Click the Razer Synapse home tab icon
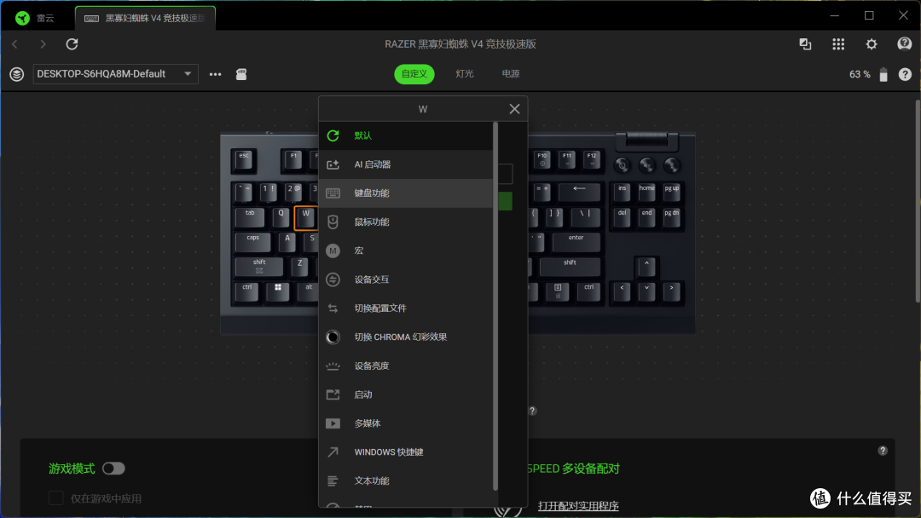Image resolution: width=921 pixels, height=518 pixels. coord(22,18)
